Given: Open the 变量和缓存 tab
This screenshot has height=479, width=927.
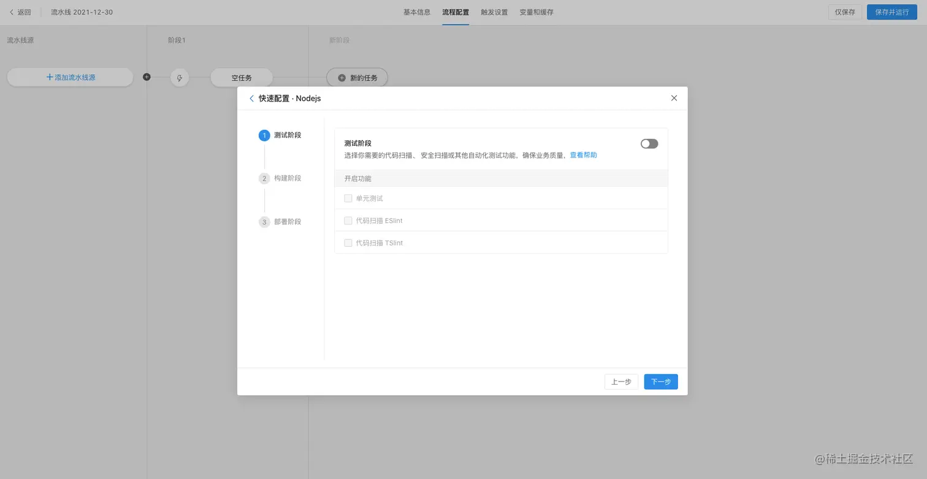Looking at the screenshot, I should click(536, 12).
